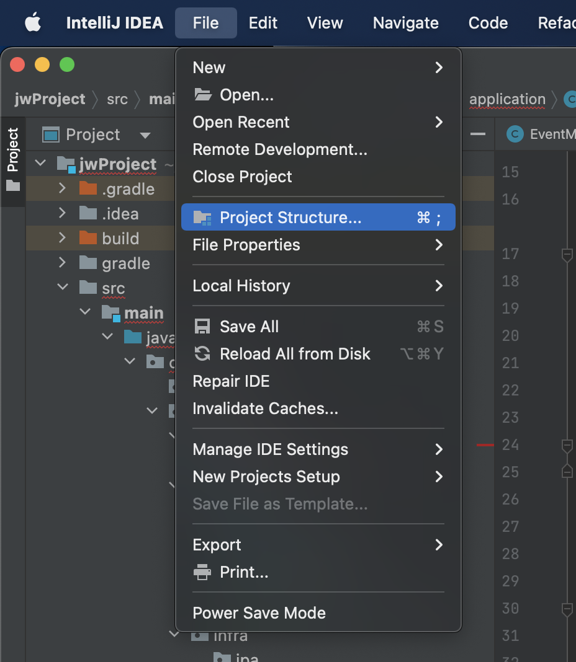576x662 pixels.
Task: Click the Save All floppy disk icon
Action: [x=202, y=327]
